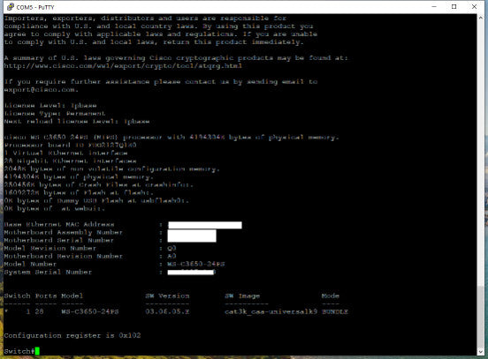This screenshot has height=359, width=488.
Task: Click the 'License Level: Ipbase' line
Action: pos(50,106)
